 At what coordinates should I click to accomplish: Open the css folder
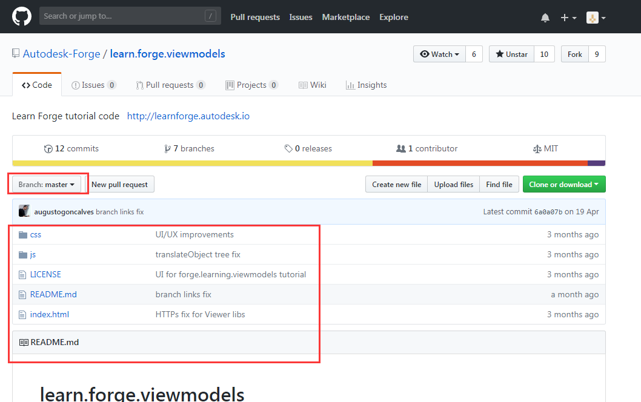[x=36, y=234]
